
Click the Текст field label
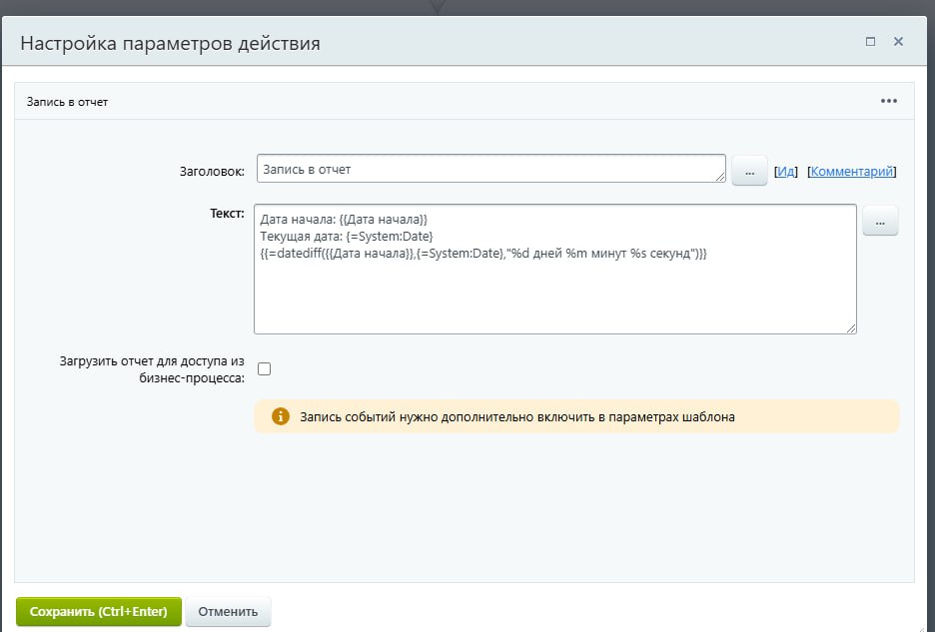(227, 213)
